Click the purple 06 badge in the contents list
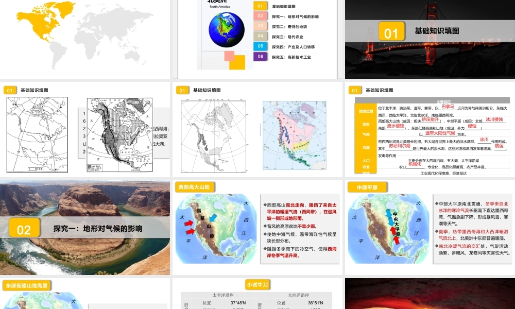Screen dimensions: 515x309 point(261,56)
